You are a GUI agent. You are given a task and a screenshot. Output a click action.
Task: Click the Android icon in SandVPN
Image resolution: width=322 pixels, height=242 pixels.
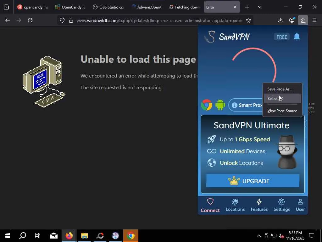pyautogui.click(x=220, y=105)
